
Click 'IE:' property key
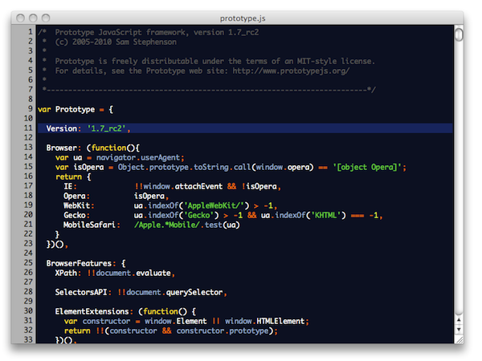[70, 186]
